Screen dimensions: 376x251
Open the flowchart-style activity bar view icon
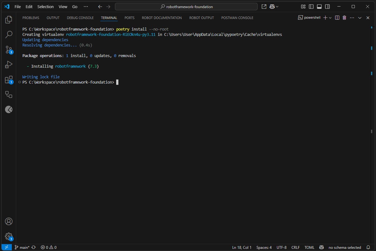point(9,94)
